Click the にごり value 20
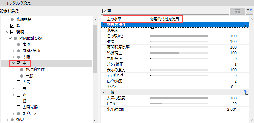This screenshot has height=123, width=254. [235, 104]
